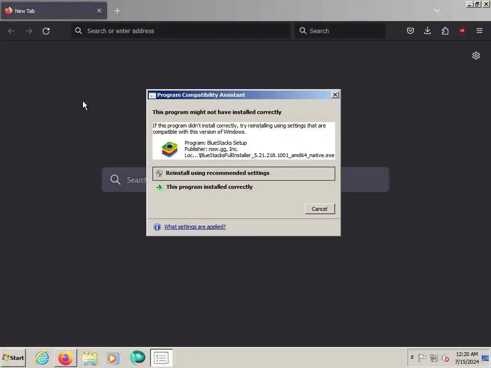Viewport: 491px width, 368px height.
Task: Show hidden system tray icons
Action: click(x=412, y=357)
